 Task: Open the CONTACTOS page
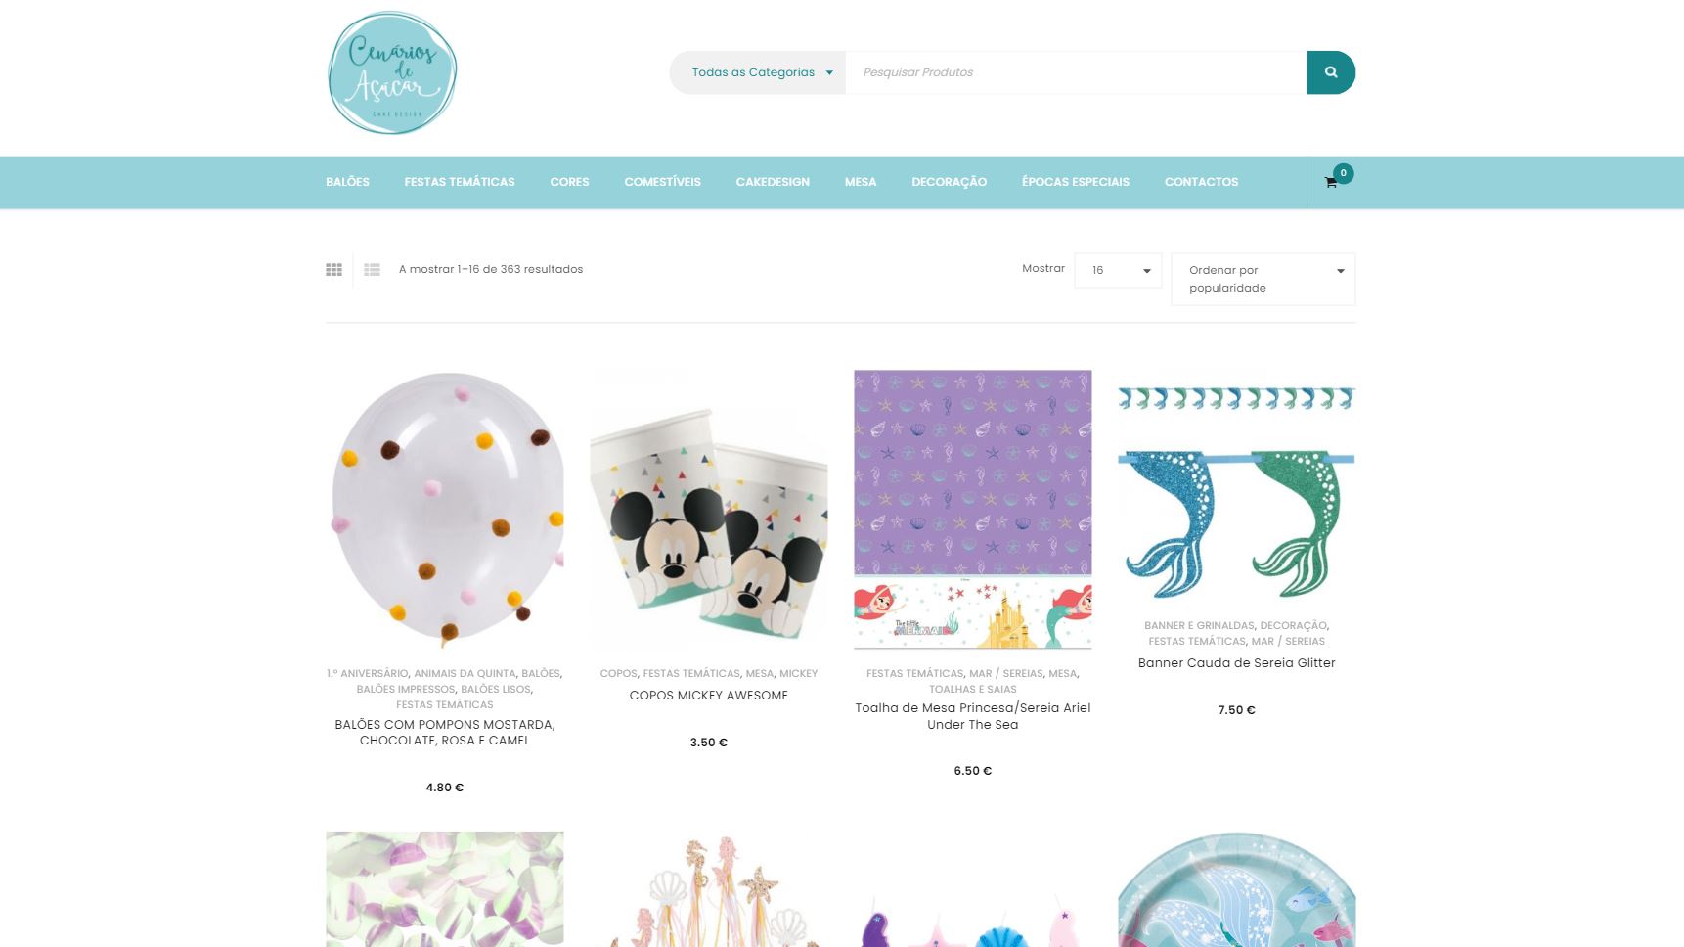tap(1201, 182)
